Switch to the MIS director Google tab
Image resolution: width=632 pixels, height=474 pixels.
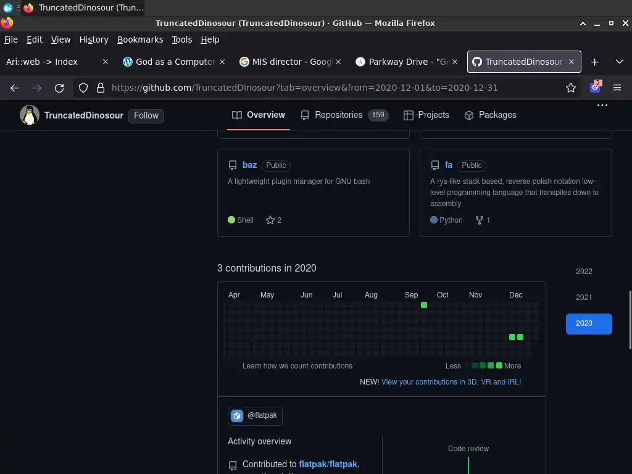291,62
